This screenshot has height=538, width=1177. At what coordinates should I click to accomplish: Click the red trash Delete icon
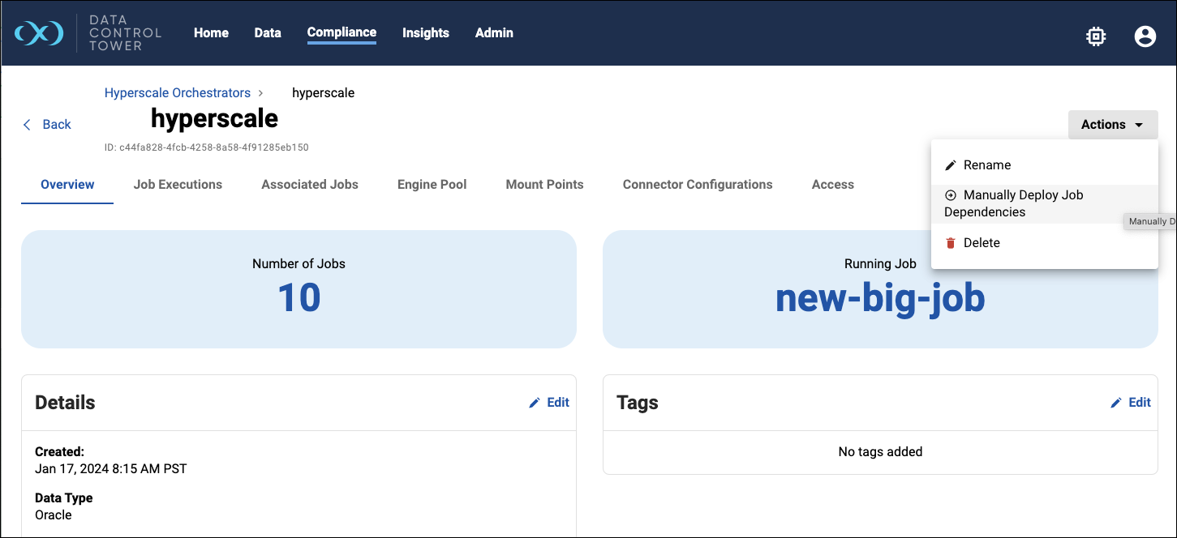951,243
